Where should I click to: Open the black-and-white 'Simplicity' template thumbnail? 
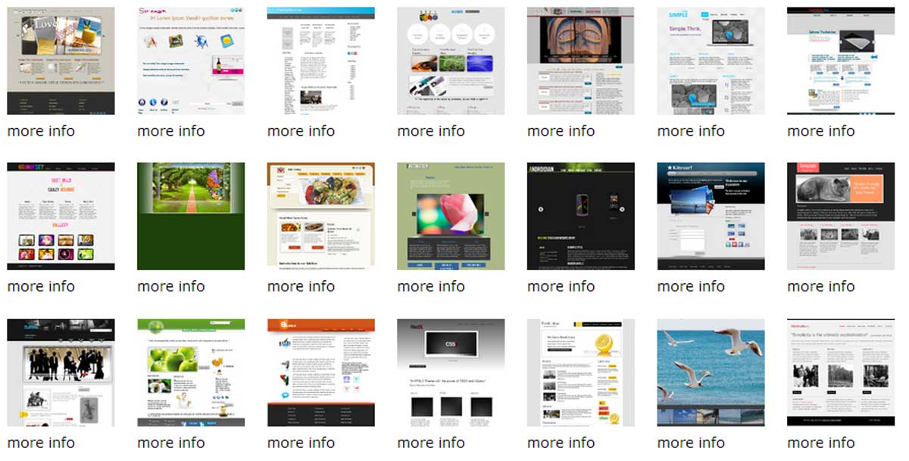tap(841, 372)
